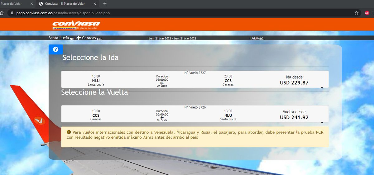Open the blue help question mark icon
374x175 pixels.
[56, 49]
